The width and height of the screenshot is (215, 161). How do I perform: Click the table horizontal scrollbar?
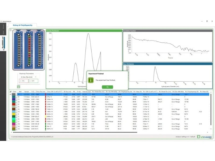(x=75, y=132)
